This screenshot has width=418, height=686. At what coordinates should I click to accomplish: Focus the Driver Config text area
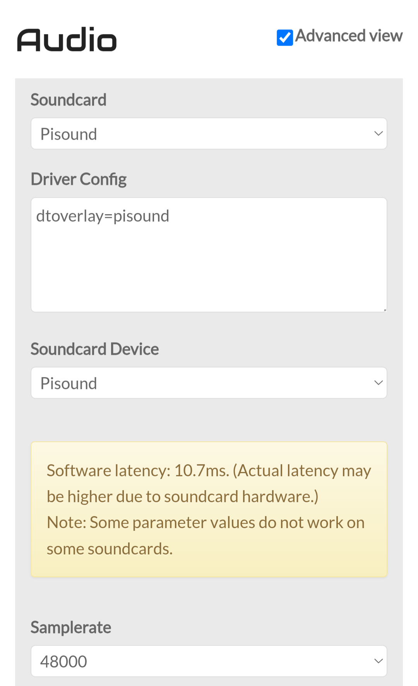pos(209,263)
